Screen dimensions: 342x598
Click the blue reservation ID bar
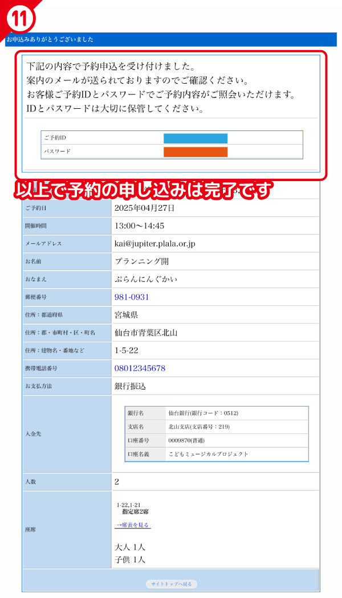pos(196,138)
